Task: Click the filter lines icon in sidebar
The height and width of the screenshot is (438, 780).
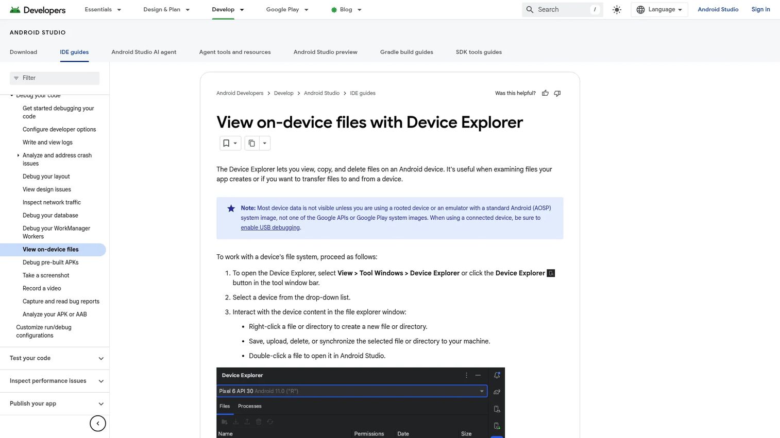Action: click(x=16, y=78)
